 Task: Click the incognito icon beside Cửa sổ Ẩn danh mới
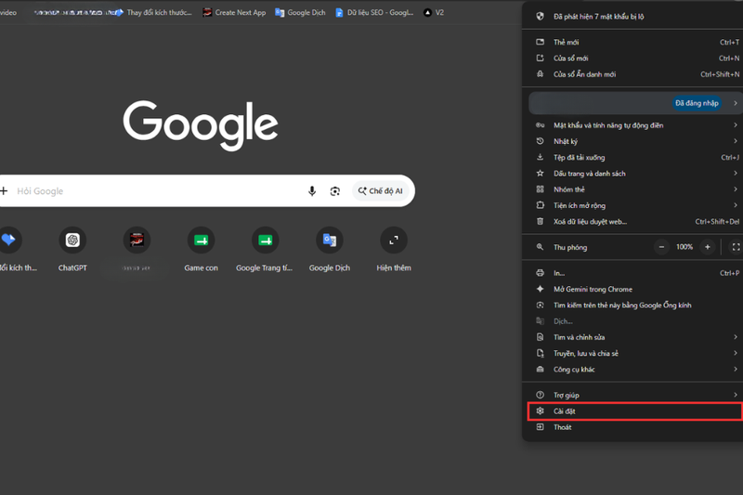click(540, 74)
